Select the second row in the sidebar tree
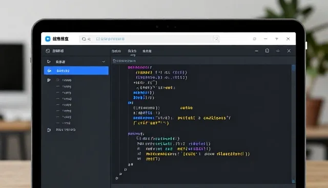This screenshot has width=328, height=188. [x=64, y=86]
